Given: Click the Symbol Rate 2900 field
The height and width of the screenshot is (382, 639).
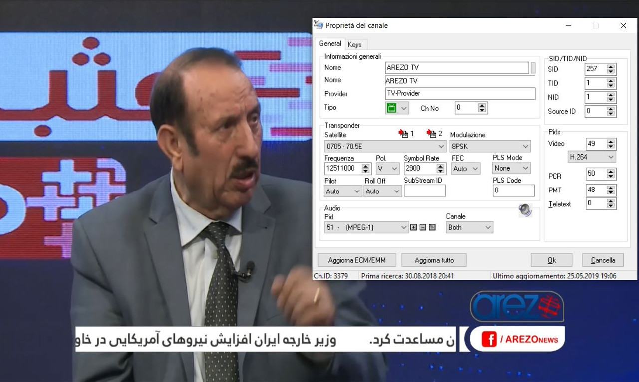Looking at the screenshot, I should [x=420, y=169].
